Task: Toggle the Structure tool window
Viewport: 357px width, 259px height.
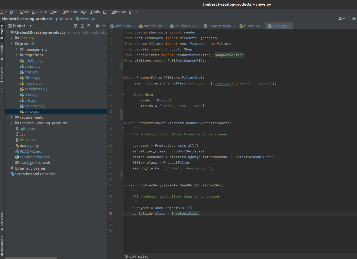Action: (2, 221)
